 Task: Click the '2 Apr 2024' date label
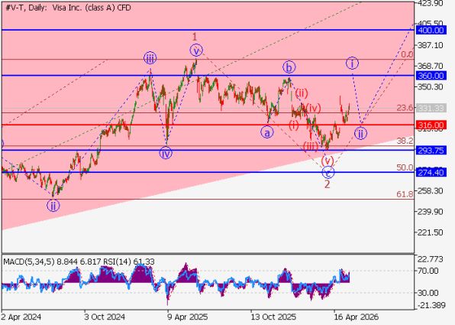point(21,317)
